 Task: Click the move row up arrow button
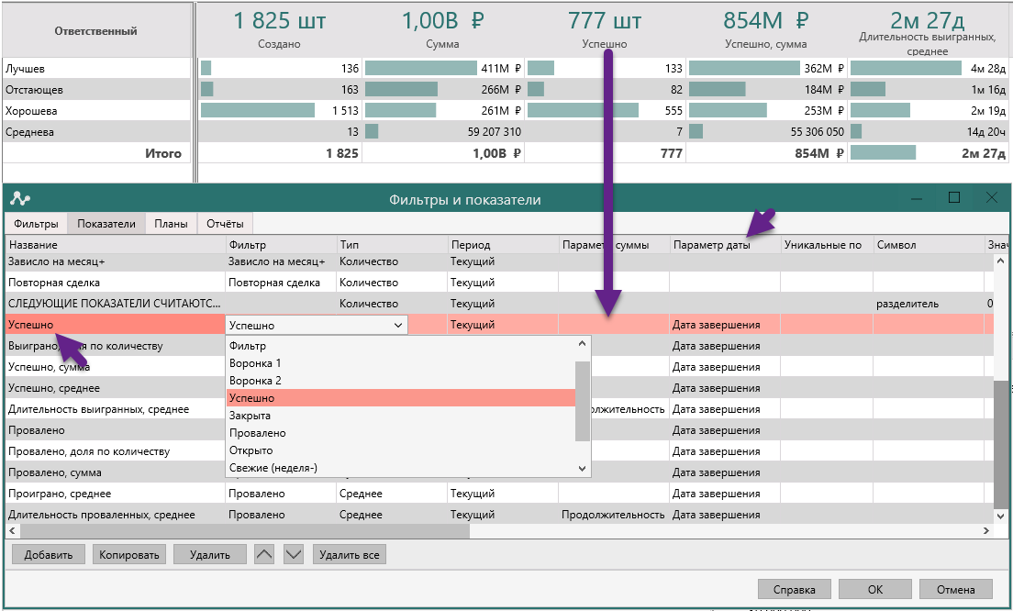point(264,554)
